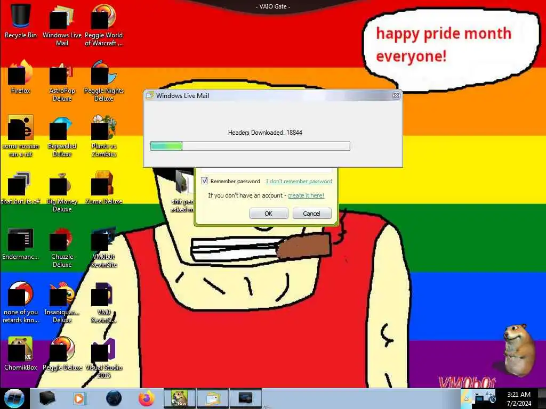
Task: Select the Firefox desktop shortcut
Action: (21, 77)
